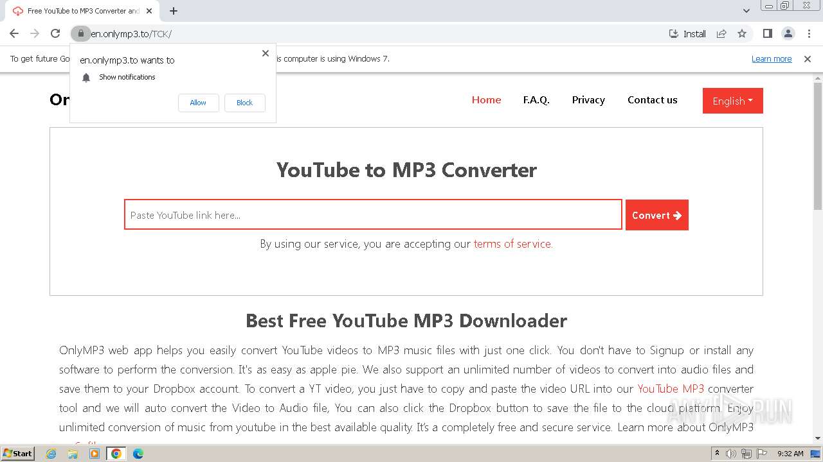Go back using the browser back arrow
Screen dimensions: 823x462
tap(14, 33)
